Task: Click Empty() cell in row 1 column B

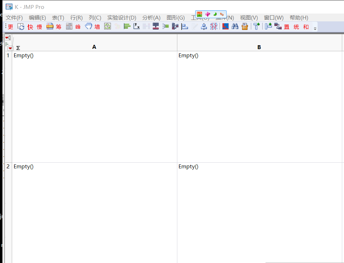Action: [259, 107]
